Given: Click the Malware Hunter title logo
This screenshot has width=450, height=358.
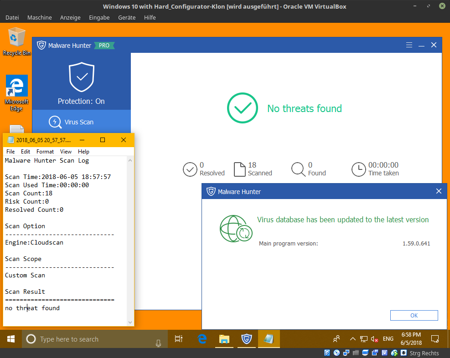Looking at the screenshot, I should 41,45.
